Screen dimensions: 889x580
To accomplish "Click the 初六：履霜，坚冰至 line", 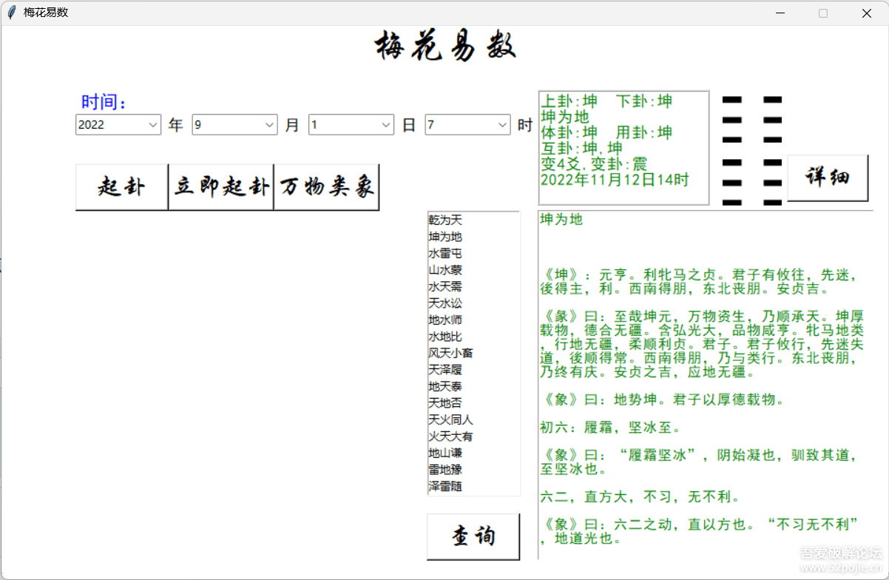I will pyautogui.click(x=610, y=428).
